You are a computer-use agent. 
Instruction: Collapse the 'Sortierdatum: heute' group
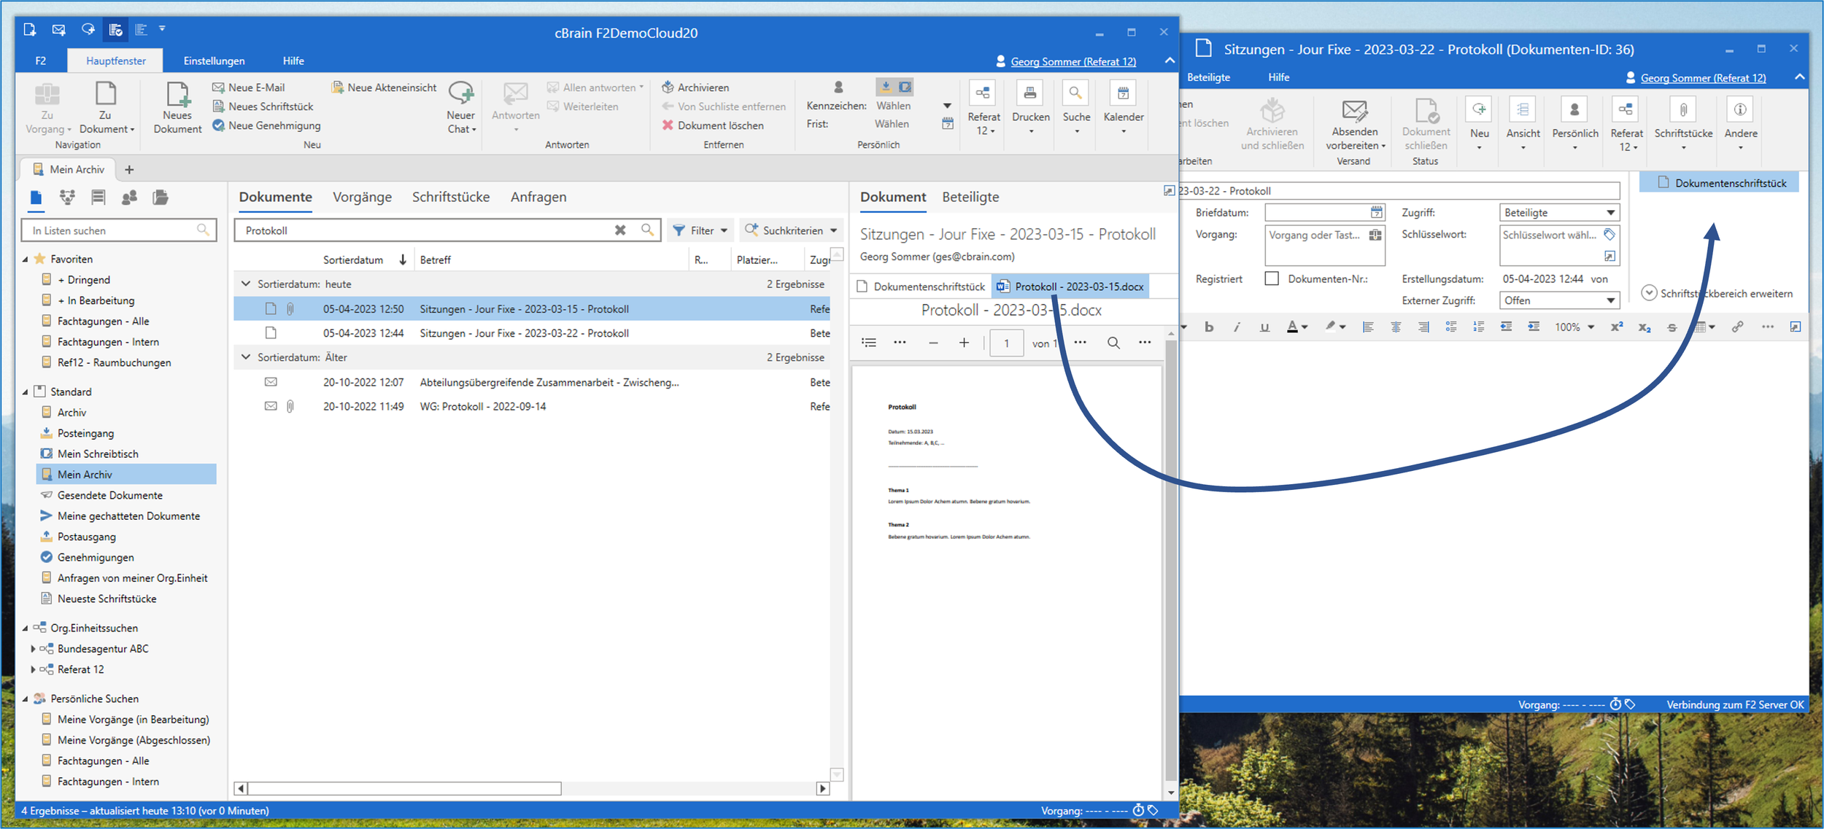246,284
